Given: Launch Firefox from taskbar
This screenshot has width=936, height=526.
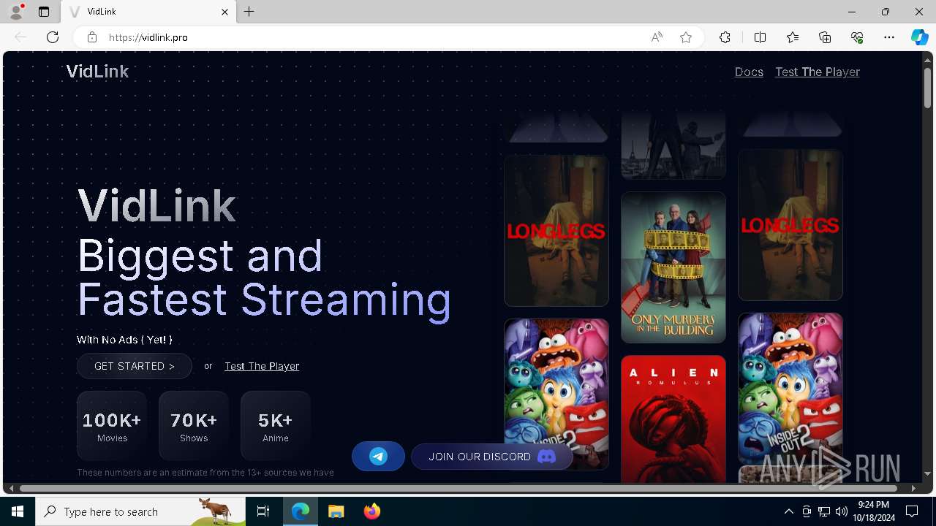Looking at the screenshot, I should (x=372, y=511).
